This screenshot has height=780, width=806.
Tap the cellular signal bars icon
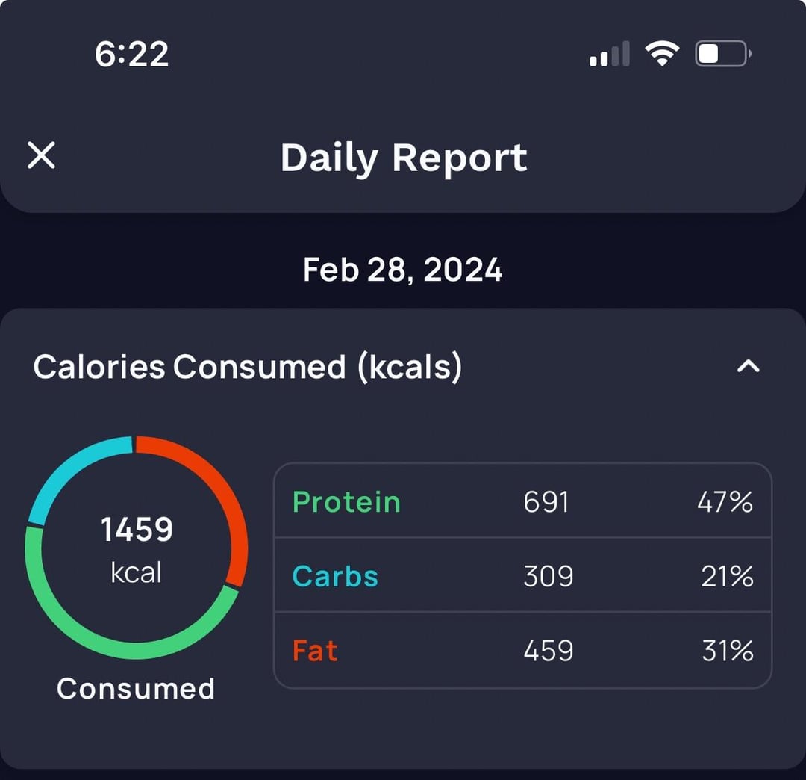tap(610, 54)
